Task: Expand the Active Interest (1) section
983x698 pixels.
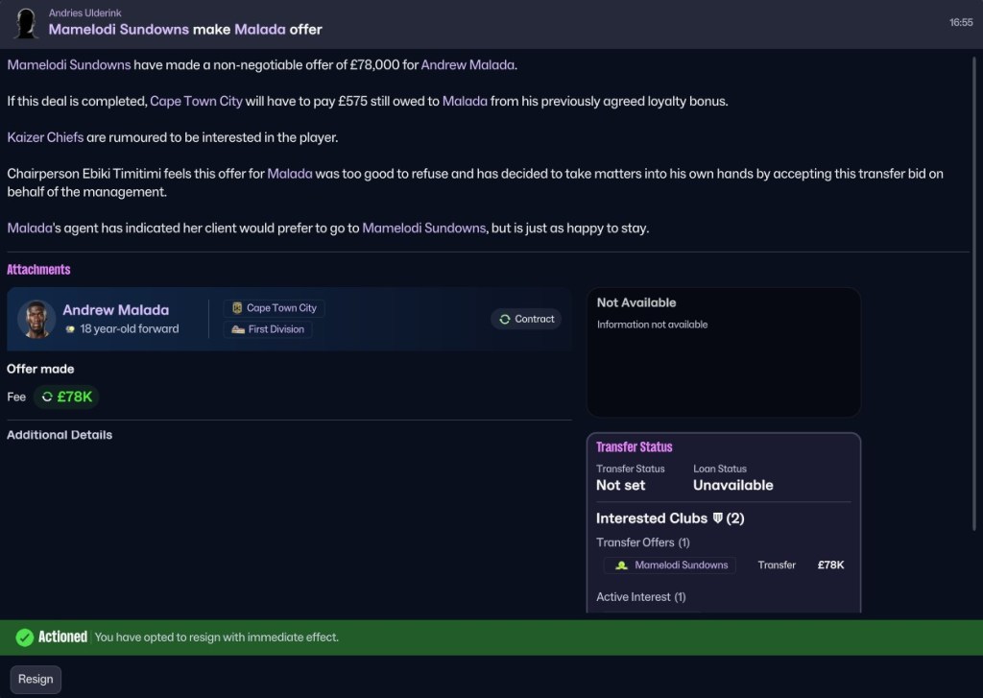Action: pyautogui.click(x=640, y=597)
